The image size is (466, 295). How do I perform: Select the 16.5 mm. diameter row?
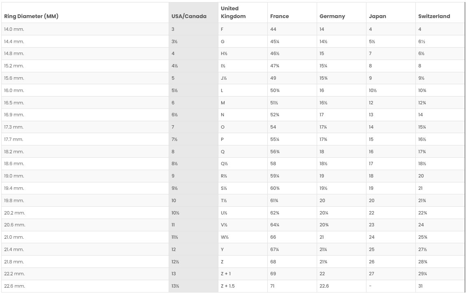click(x=14, y=103)
